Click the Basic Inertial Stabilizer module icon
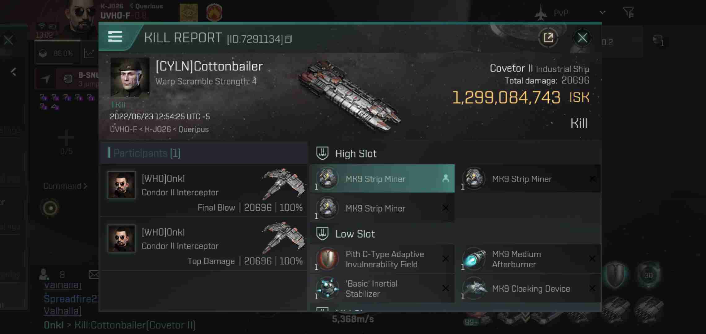Screen dimensions: 706x334 pos(327,288)
